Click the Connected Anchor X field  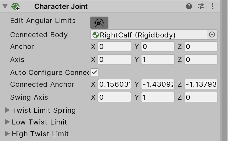coord(115,84)
